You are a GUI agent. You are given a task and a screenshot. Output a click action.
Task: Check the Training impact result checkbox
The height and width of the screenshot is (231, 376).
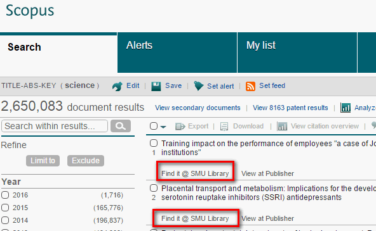point(154,143)
